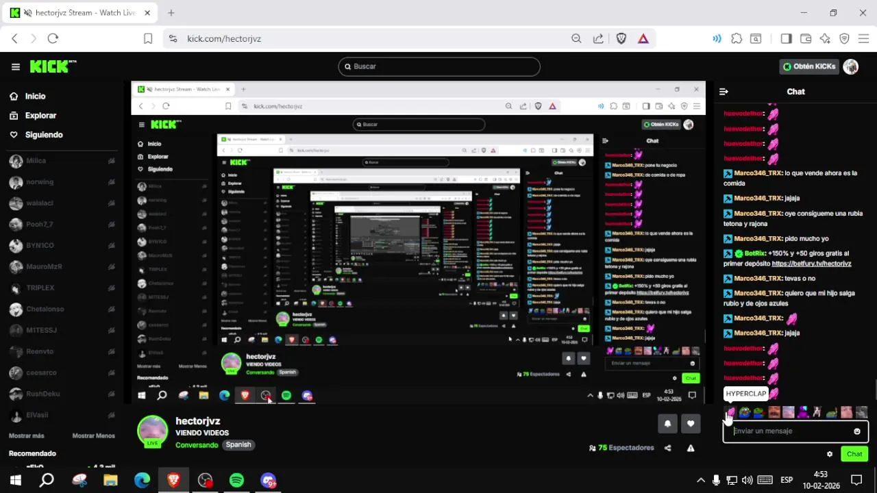Click the mustached man face emote

(x=774, y=412)
